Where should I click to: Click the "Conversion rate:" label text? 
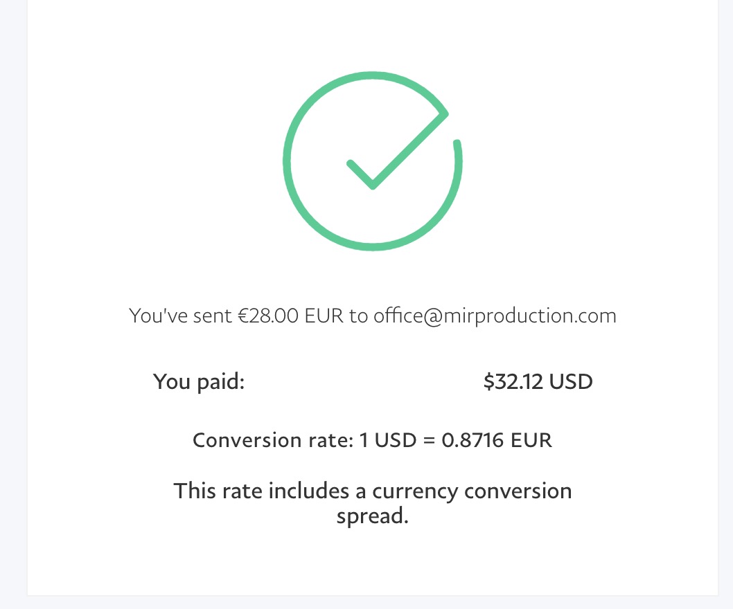coord(272,440)
